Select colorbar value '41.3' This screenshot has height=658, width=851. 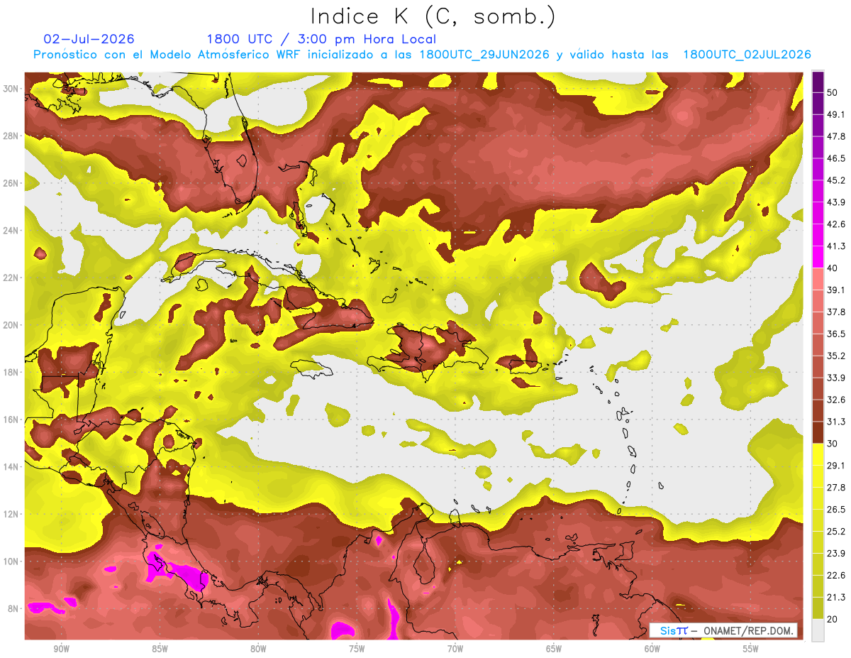836,246
